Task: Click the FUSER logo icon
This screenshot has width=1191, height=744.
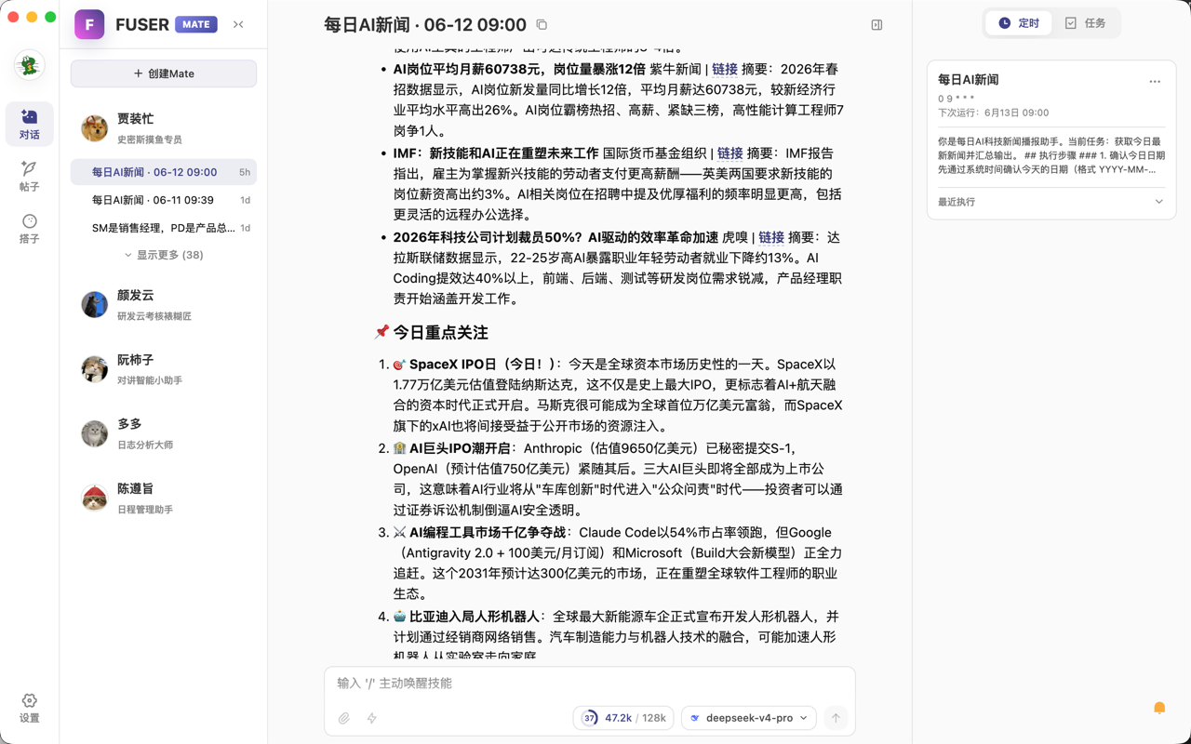Action: 89,24
